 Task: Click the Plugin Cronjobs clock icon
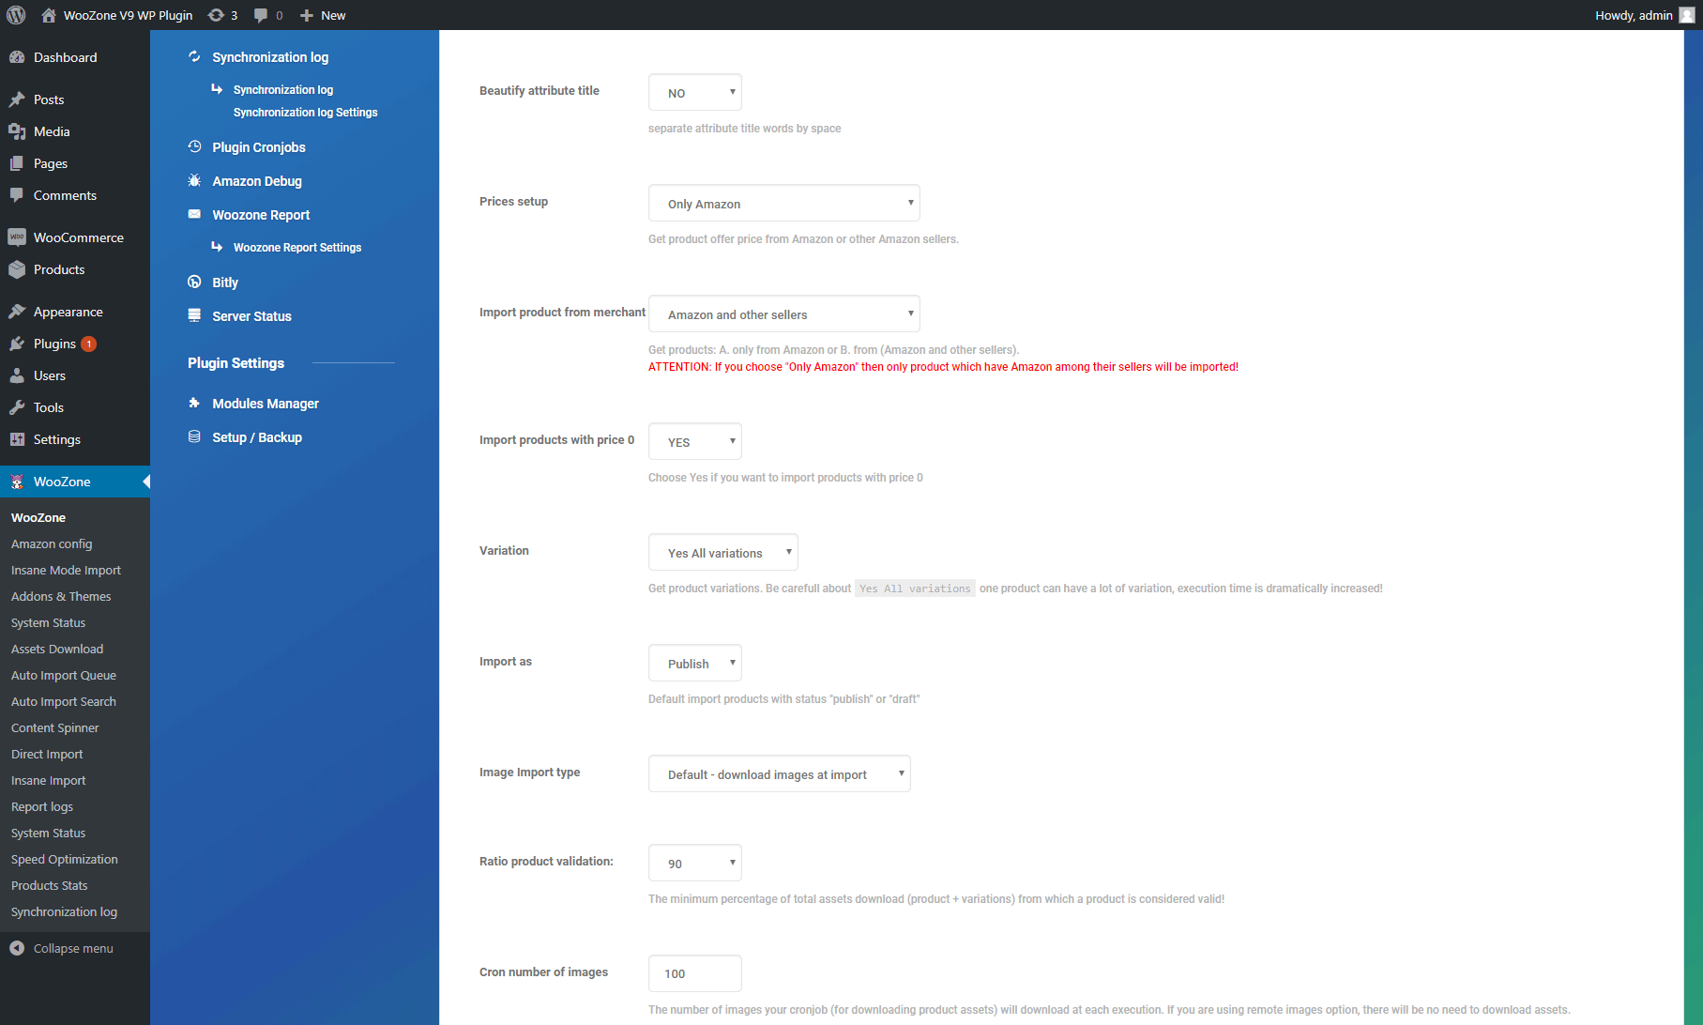coord(194,146)
